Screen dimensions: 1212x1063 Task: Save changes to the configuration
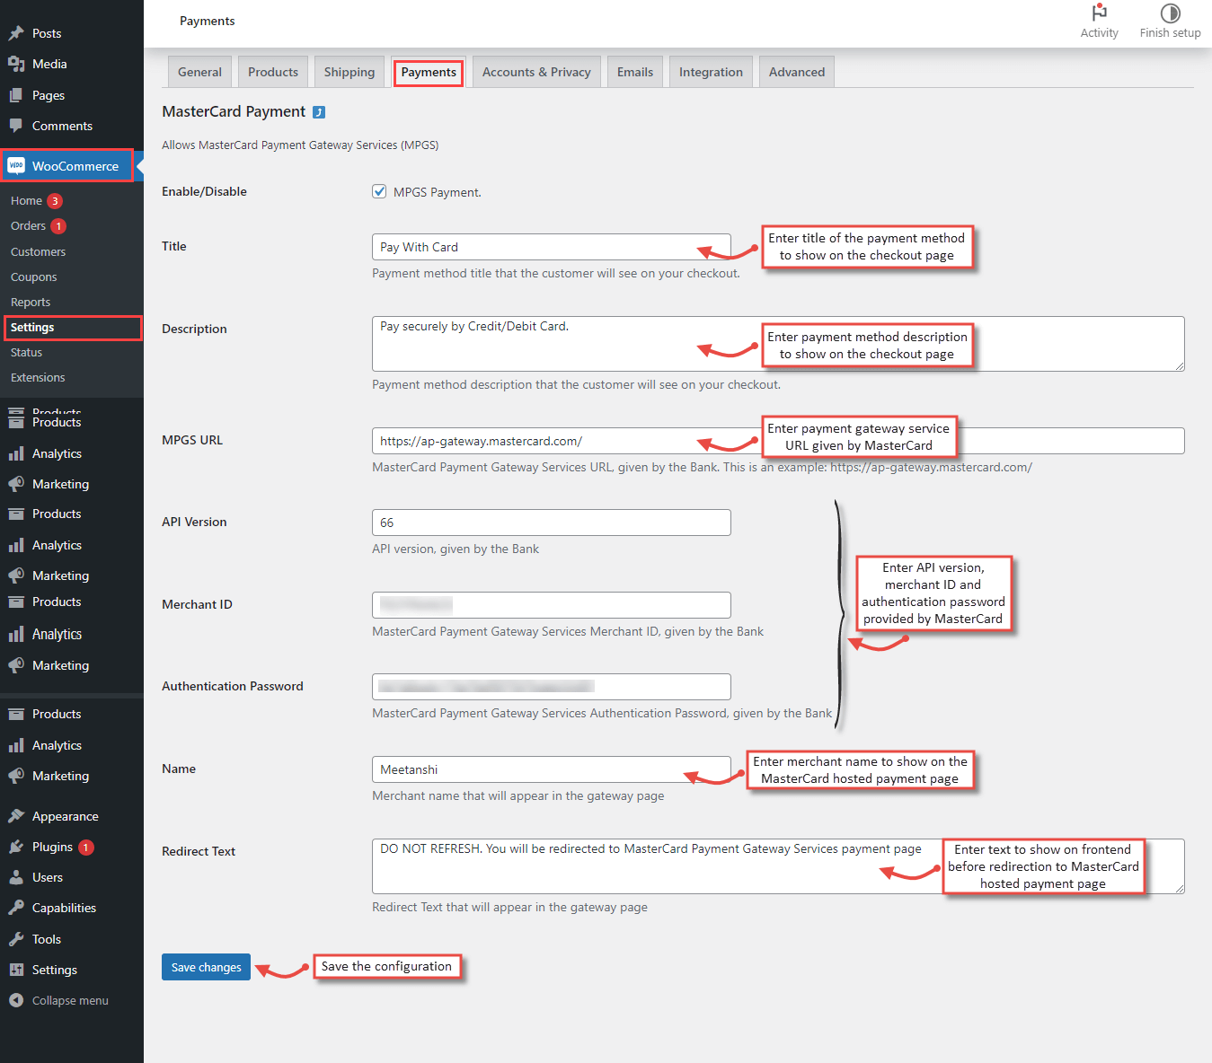point(206,967)
